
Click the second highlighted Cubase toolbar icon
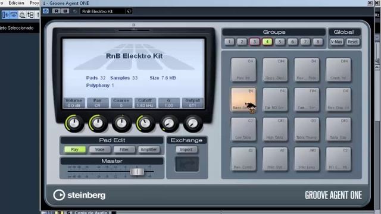(14, 15)
